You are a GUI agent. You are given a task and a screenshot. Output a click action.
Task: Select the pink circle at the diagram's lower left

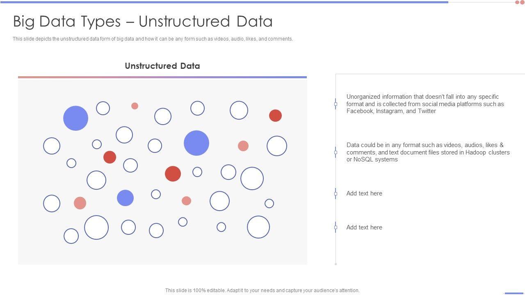80,203
